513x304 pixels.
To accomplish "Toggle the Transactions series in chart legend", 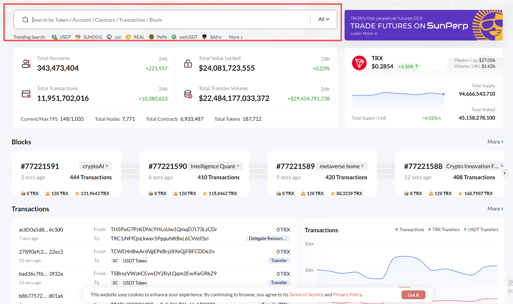I will click(410, 230).
